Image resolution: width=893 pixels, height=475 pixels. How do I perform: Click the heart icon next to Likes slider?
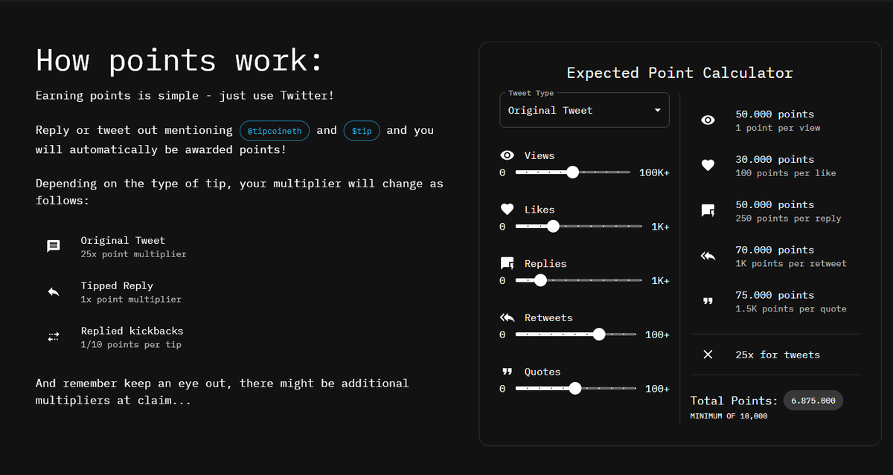[x=508, y=210]
